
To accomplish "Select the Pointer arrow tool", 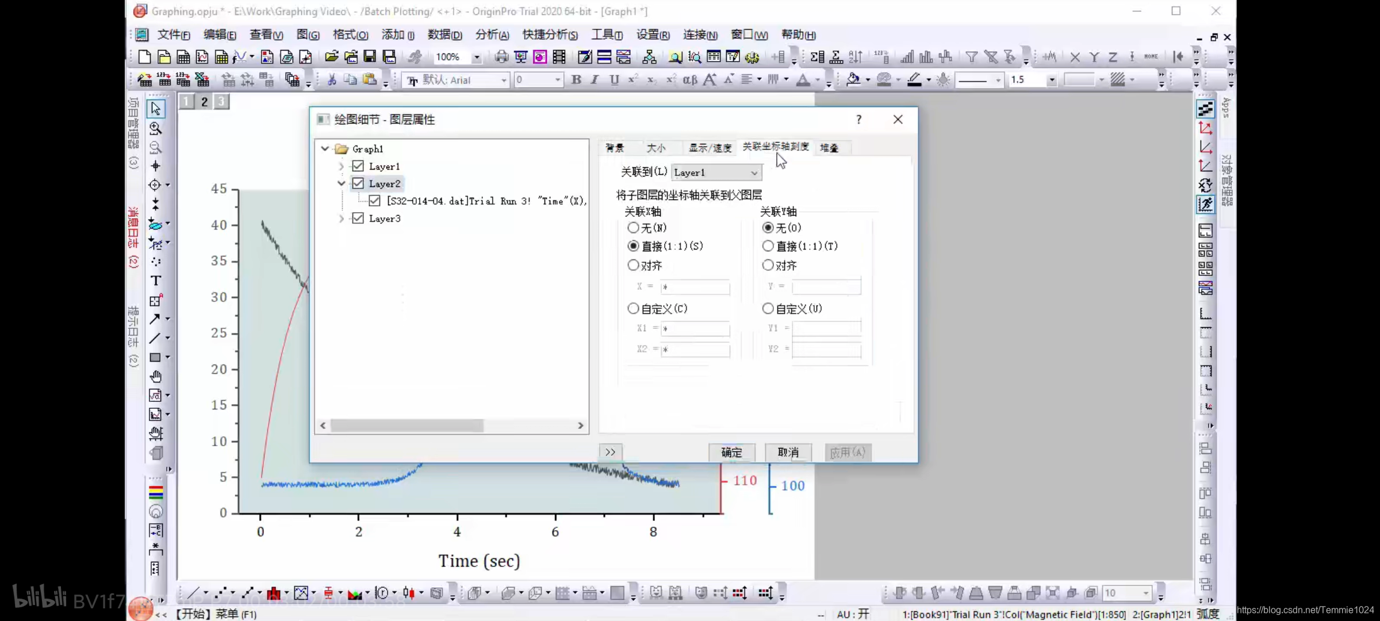I will pos(155,109).
